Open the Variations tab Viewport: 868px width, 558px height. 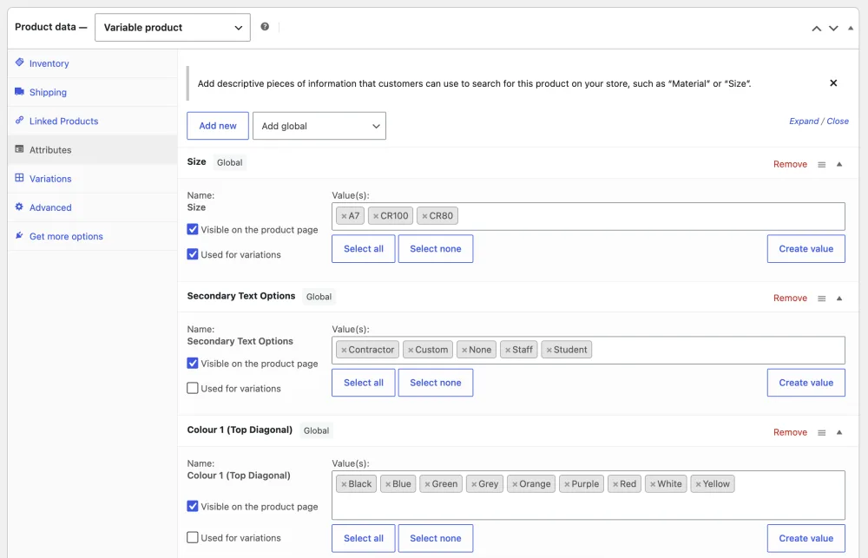[93, 178]
